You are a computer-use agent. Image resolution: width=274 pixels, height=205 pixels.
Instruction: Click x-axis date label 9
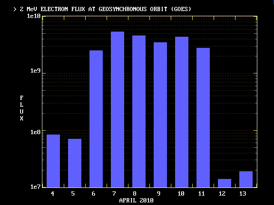159,193
